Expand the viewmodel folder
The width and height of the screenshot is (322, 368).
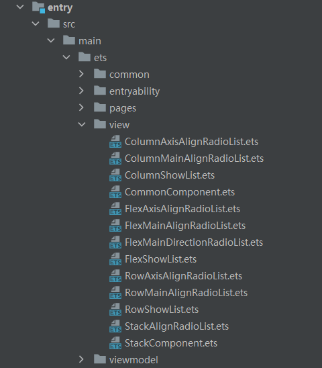coord(81,359)
